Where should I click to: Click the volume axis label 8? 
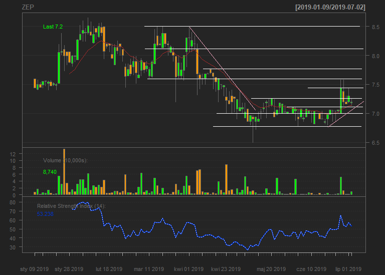coord(14,168)
